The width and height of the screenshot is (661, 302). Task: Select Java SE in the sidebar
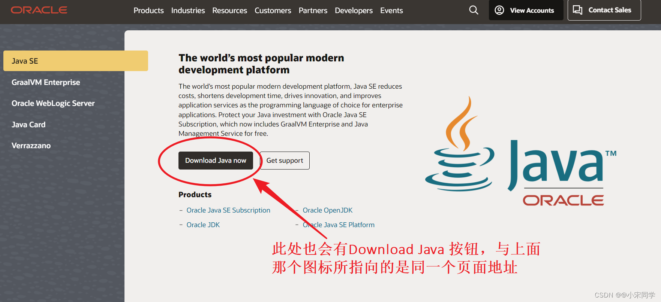pyautogui.click(x=76, y=61)
